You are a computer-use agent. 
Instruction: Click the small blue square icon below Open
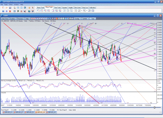tap(7, 11)
